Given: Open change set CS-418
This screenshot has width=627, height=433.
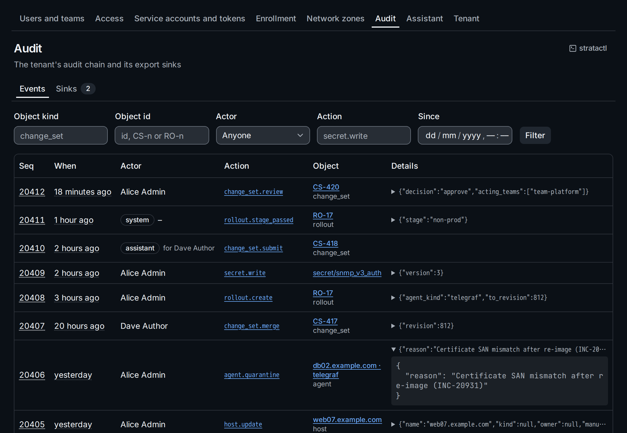Looking at the screenshot, I should point(325,244).
